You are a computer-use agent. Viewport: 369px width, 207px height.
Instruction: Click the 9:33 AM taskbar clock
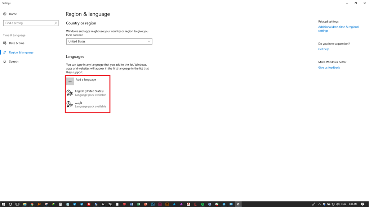tap(353, 204)
